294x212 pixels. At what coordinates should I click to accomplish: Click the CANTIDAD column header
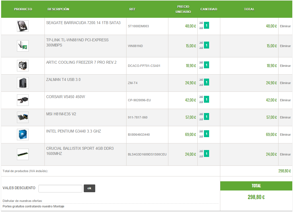pyautogui.click(x=209, y=9)
